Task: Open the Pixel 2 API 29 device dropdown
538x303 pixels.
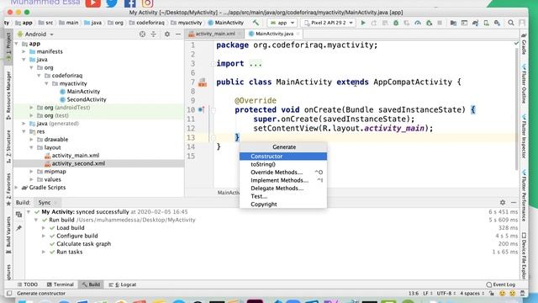Action: click(x=328, y=23)
